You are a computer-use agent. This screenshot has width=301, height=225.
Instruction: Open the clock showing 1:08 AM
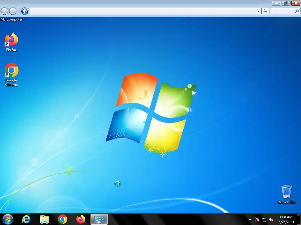tap(286, 219)
